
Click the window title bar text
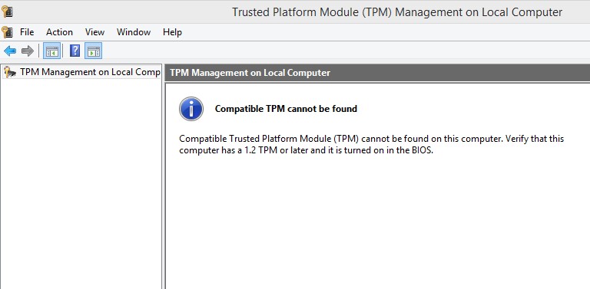pos(397,12)
